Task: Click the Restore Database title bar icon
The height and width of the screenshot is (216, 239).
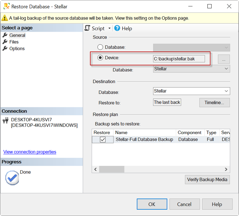Action: [6, 6]
